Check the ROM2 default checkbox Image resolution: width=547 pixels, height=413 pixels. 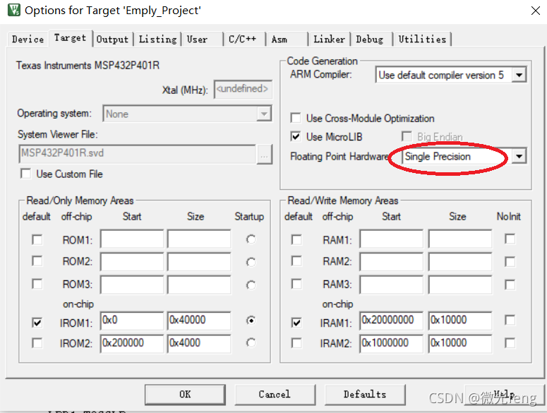pyautogui.click(x=37, y=261)
